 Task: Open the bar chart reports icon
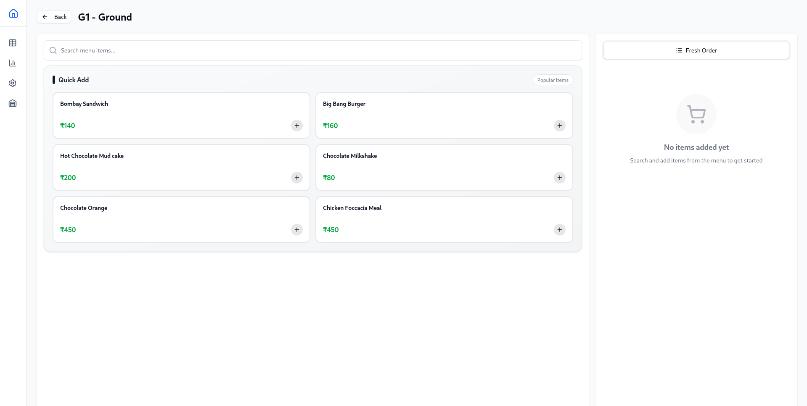click(13, 63)
